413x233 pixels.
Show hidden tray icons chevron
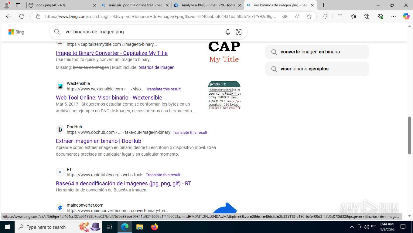[352, 227]
